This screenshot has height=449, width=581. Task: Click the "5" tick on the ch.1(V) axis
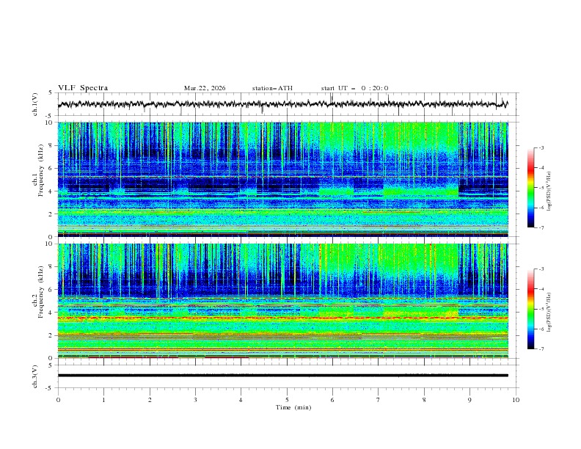click(51, 92)
